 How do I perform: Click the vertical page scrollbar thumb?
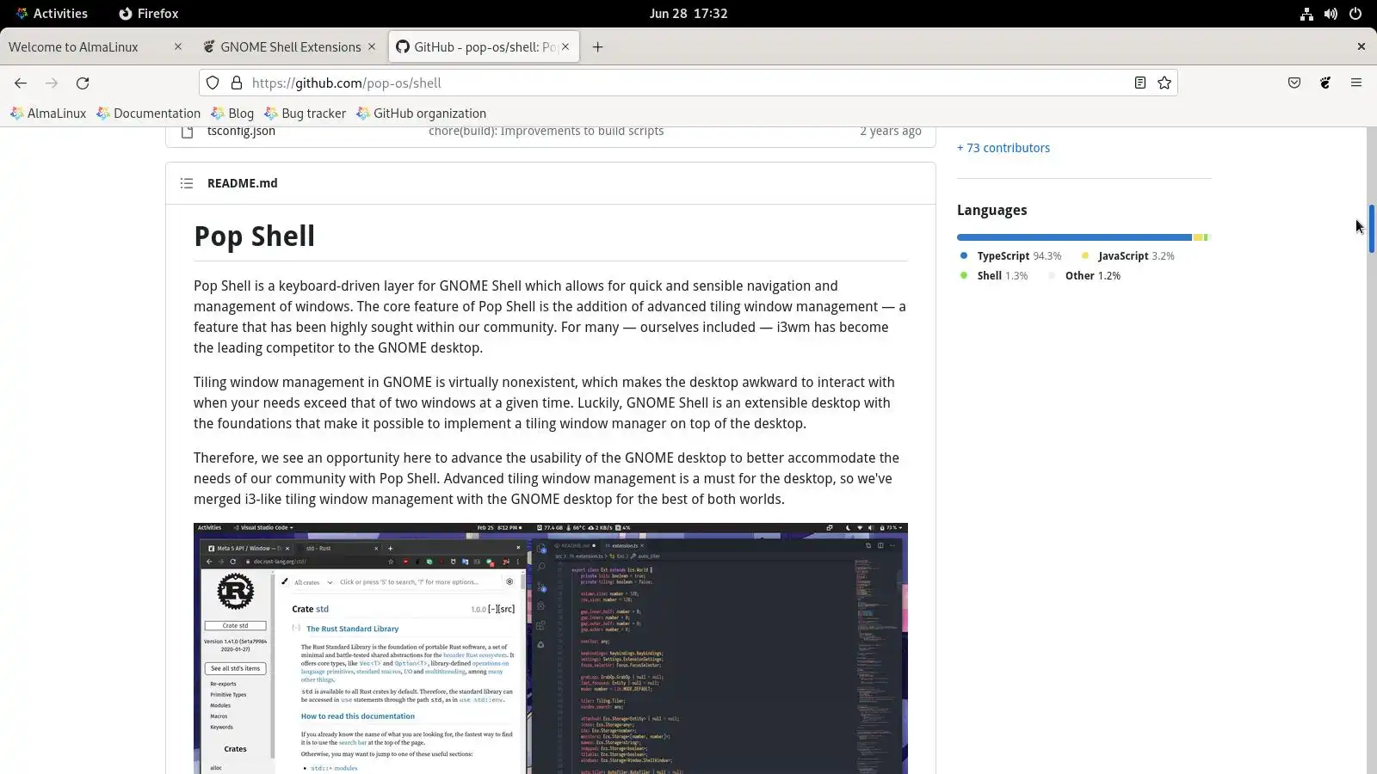pos(1372,229)
